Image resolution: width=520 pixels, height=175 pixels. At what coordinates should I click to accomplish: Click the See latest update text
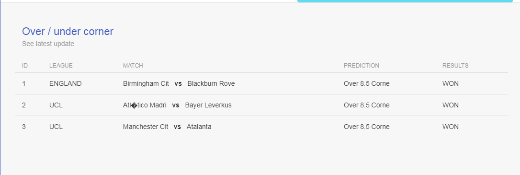(x=48, y=44)
